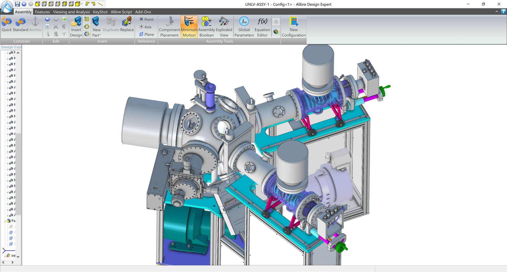
Task: Open the Assembly Boolean tool
Action: pyautogui.click(x=207, y=27)
